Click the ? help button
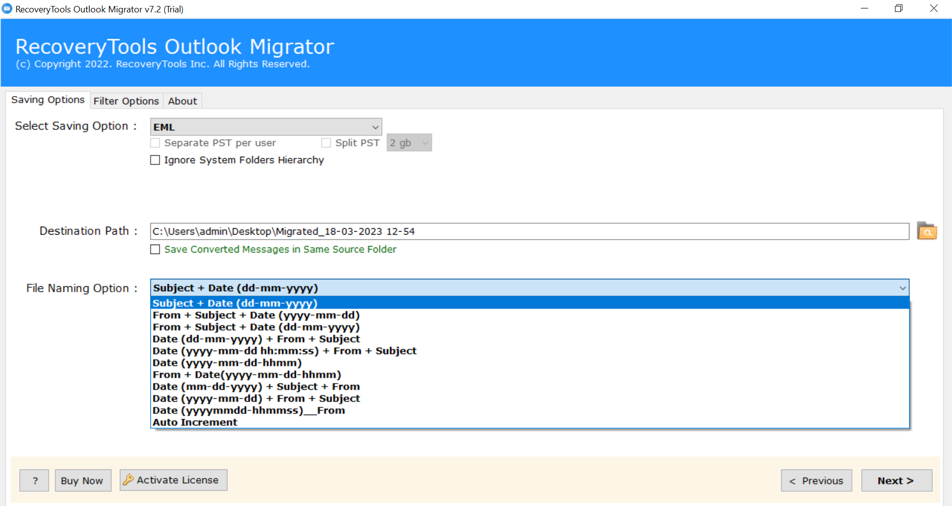The width and height of the screenshot is (952, 506). tap(34, 480)
